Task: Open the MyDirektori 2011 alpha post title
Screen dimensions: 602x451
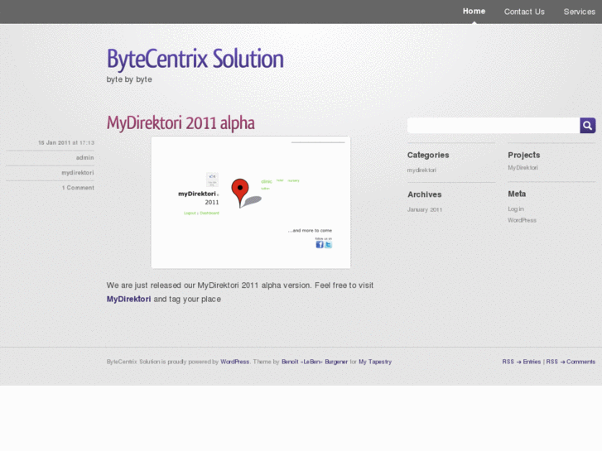Action: [x=181, y=123]
